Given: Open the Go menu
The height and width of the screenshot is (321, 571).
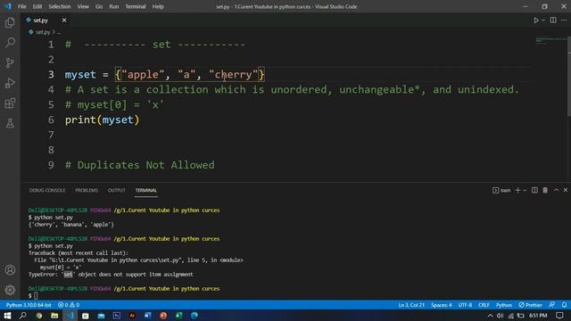Looking at the screenshot, I should click(99, 6).
